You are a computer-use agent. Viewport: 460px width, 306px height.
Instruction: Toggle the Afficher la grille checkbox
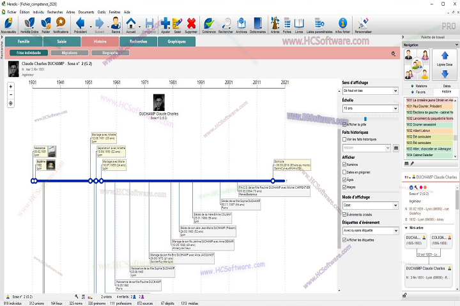click(x=345, y=124)
